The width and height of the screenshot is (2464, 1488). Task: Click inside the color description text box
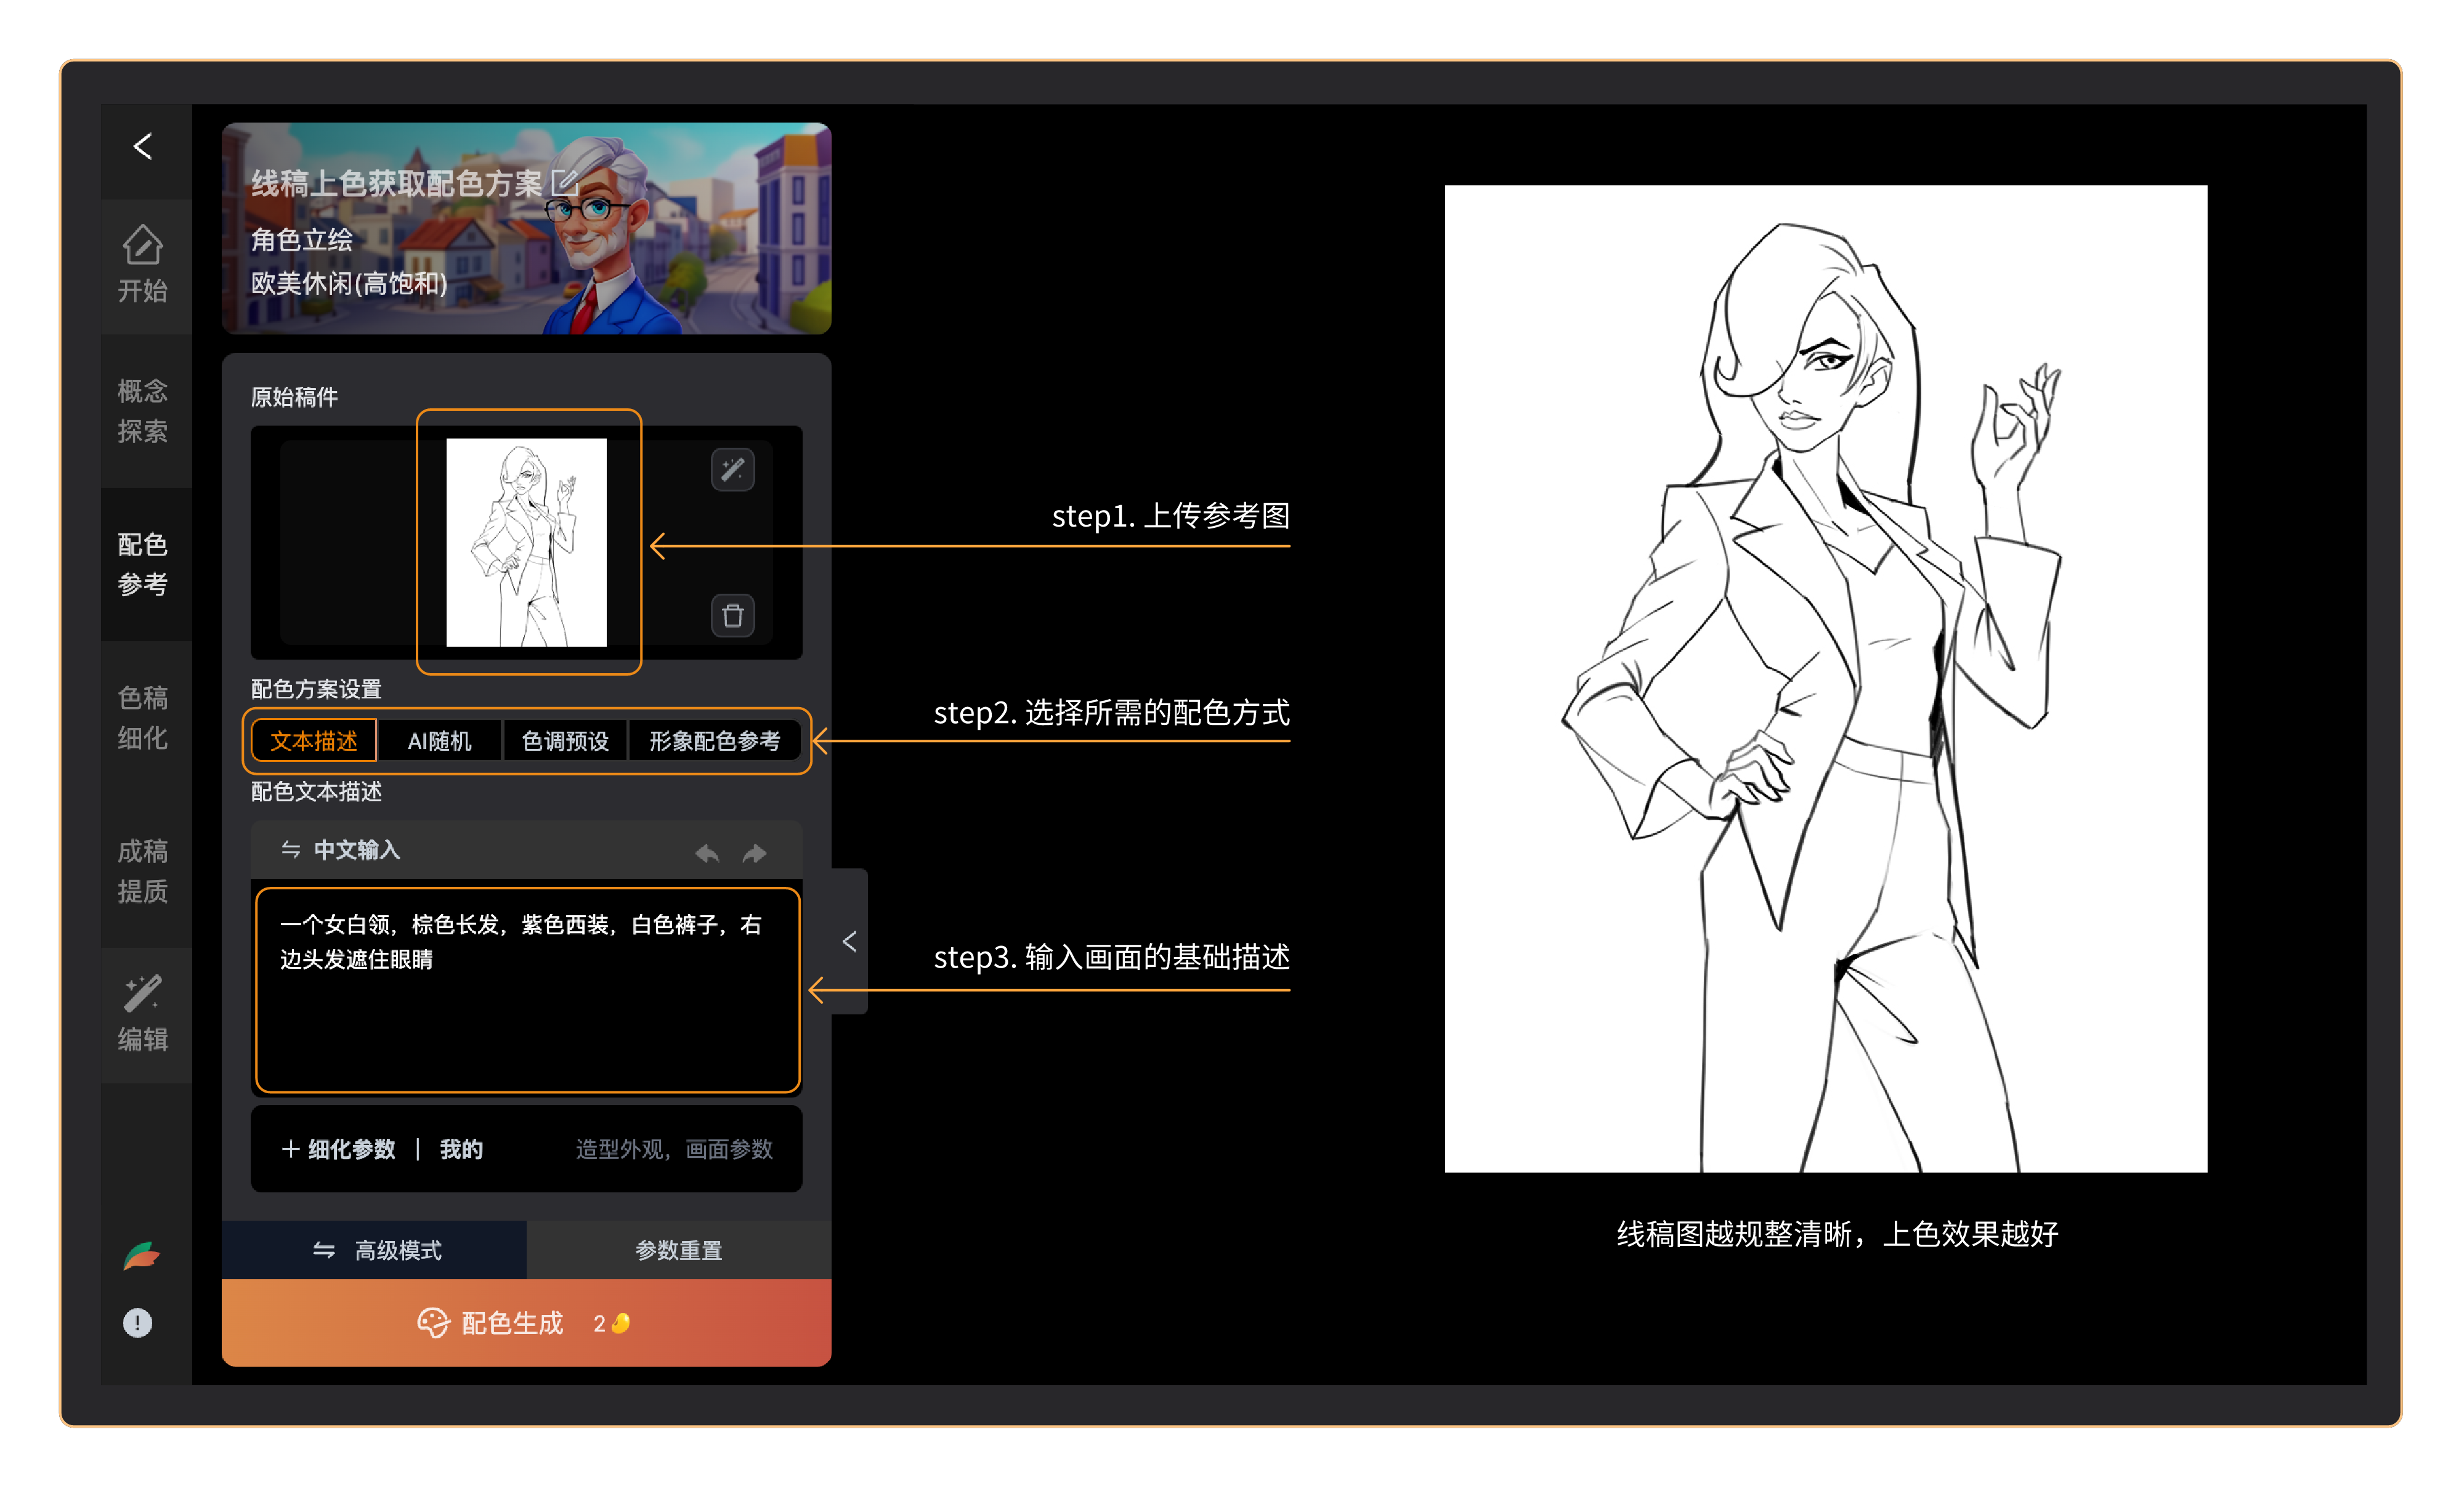coord(527,1010)
